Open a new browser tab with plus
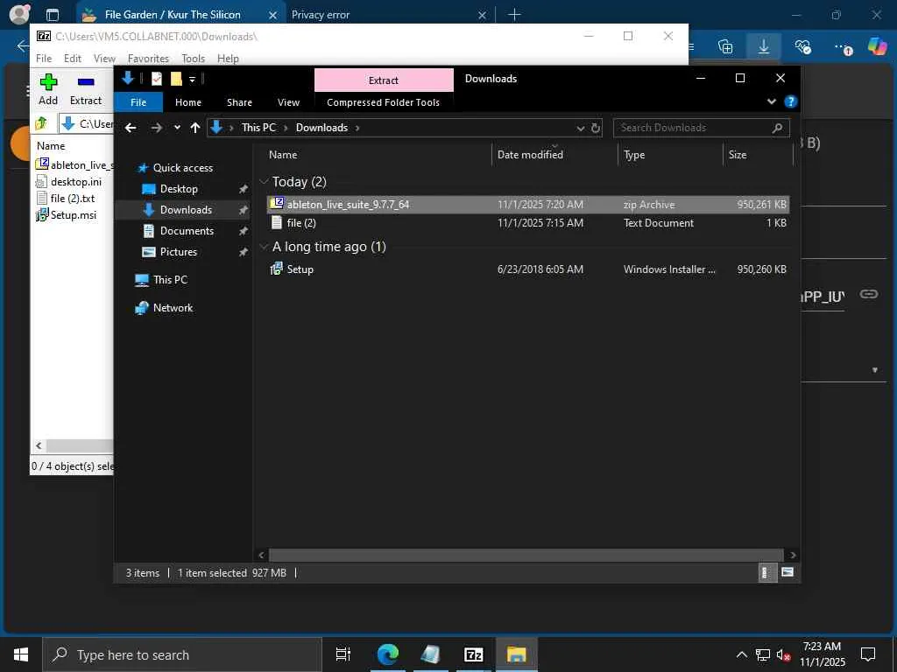Viewport: 897px width, 672px height. click(514, 14)
